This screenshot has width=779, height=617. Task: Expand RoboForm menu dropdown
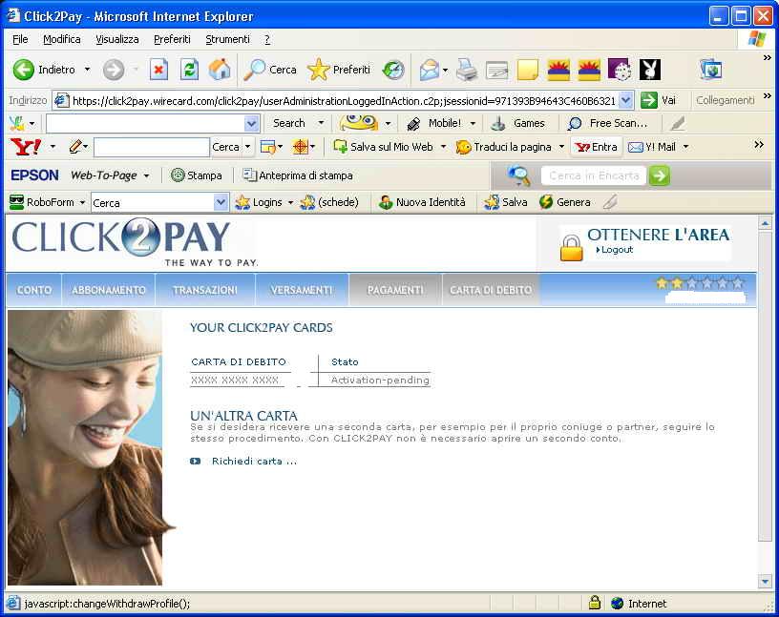82,203
